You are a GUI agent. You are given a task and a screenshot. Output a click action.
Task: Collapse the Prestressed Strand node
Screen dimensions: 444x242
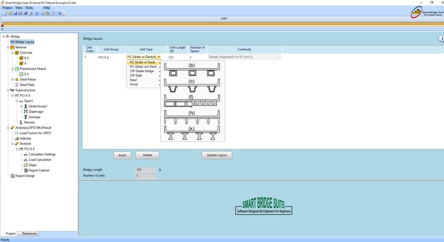[13, 69]
